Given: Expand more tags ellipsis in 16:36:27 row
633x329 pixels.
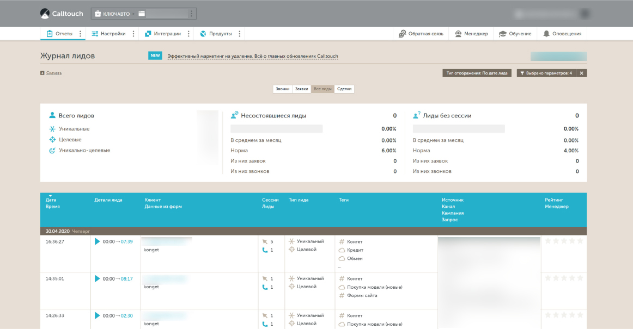Looking at the screenshot, I should [340, 266].
